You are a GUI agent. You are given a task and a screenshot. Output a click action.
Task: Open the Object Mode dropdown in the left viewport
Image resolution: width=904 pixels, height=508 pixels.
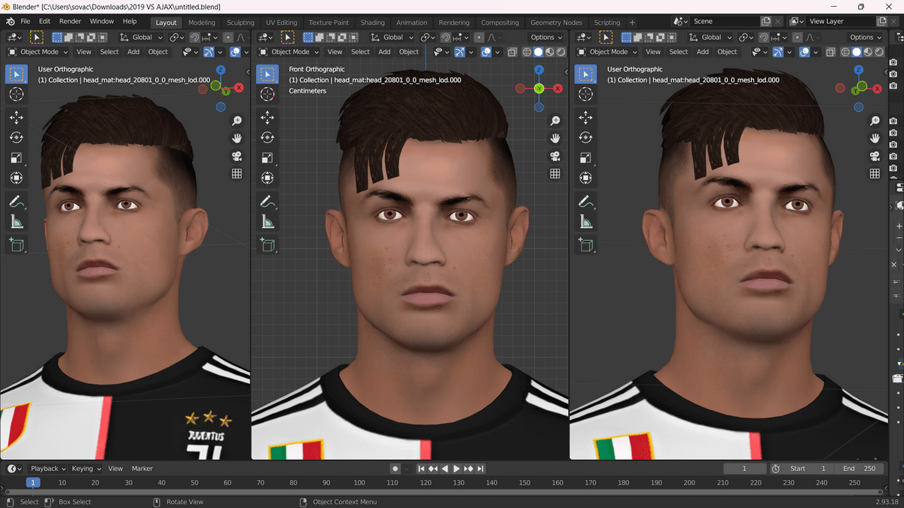pyautogui.click(x=38, y=52)
